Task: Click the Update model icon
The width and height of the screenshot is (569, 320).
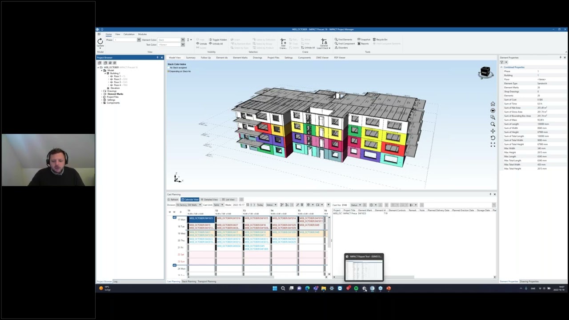Action: point(100,42)
